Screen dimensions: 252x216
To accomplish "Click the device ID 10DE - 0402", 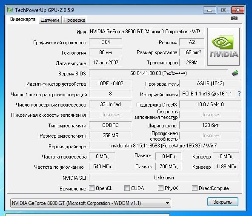I will [110, 84].
